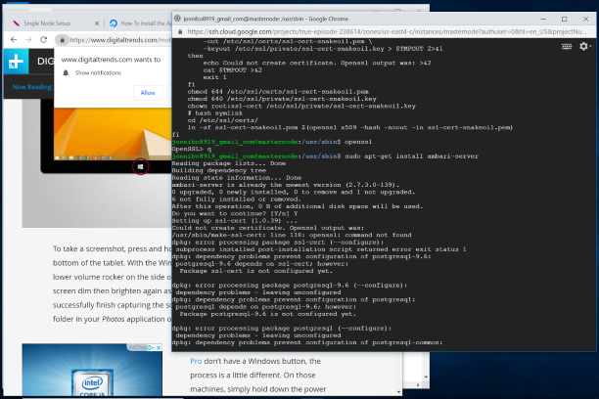
Task: Switch to the Single Node Setup tab
Action: point(47,23)
